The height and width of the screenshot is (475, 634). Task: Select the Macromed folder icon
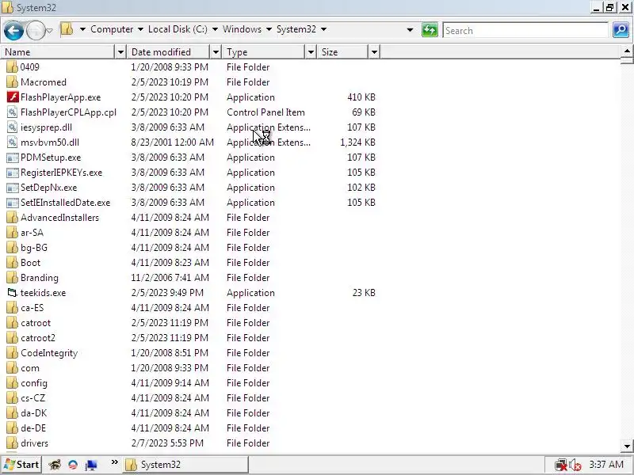coord(13,82)
